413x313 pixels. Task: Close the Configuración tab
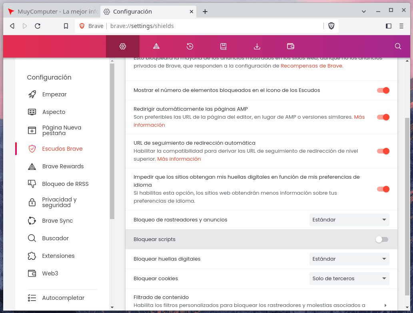click(x=192, y=12)
